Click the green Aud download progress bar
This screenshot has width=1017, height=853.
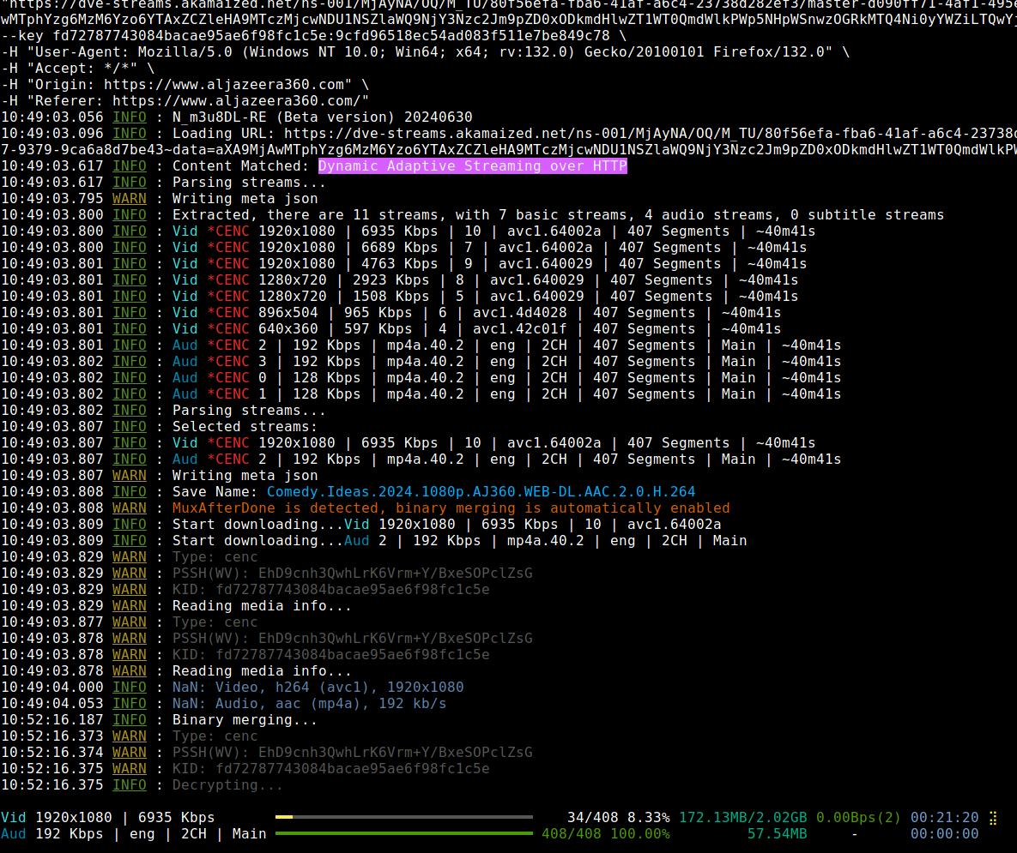tap(404, 833)
